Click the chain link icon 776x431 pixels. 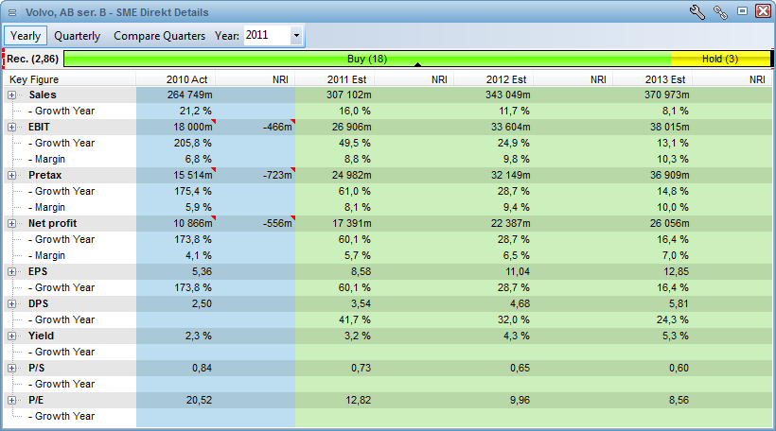click(x=720, y=12)
